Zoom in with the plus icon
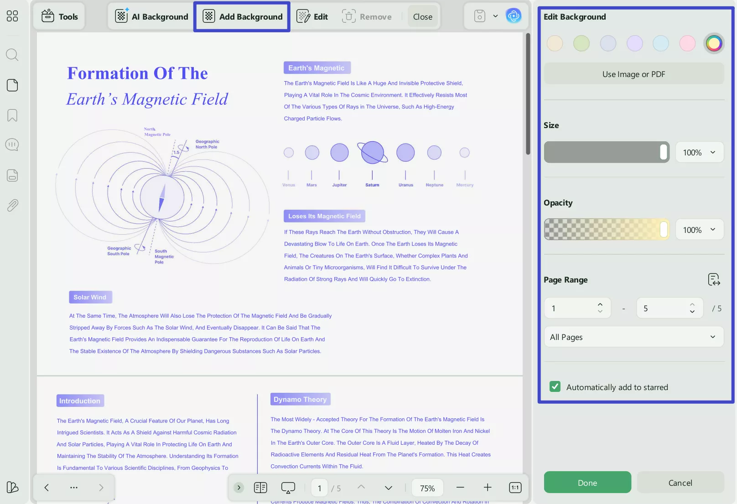 (488, 487)
